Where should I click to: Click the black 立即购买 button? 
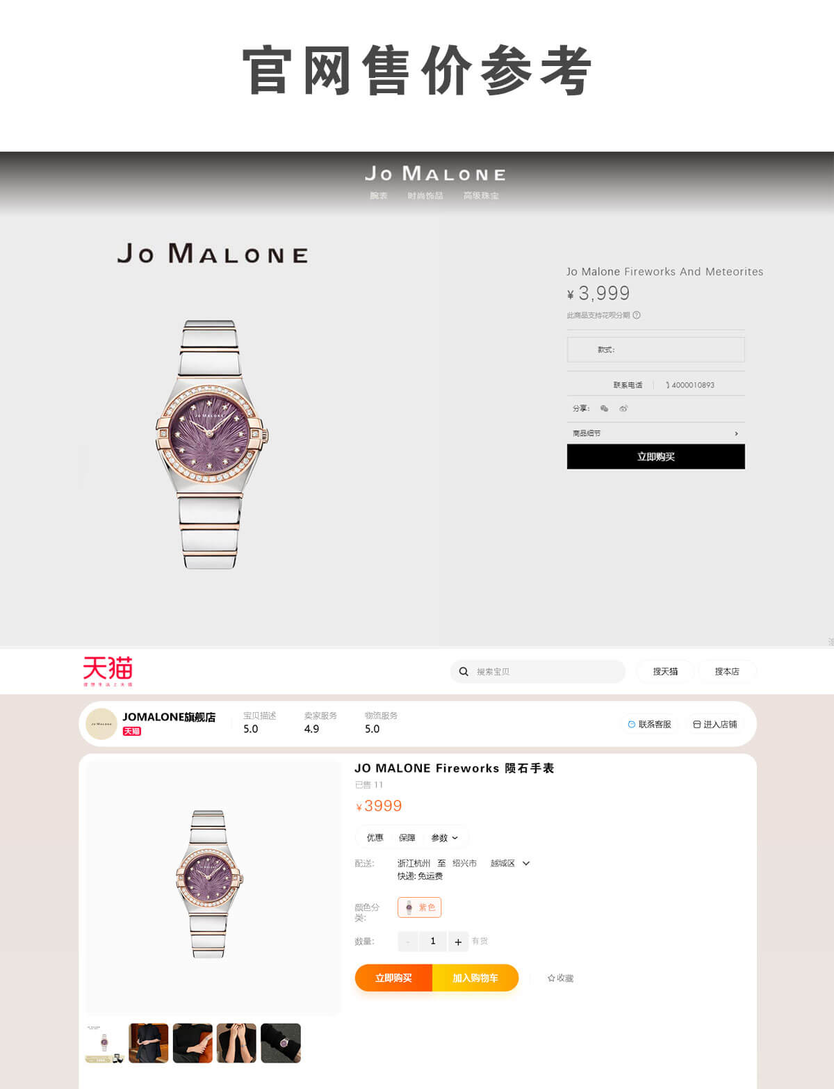point(656,456)
